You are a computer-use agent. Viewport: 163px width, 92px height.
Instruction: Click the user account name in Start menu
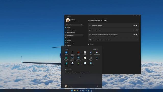tap(70, 86)
